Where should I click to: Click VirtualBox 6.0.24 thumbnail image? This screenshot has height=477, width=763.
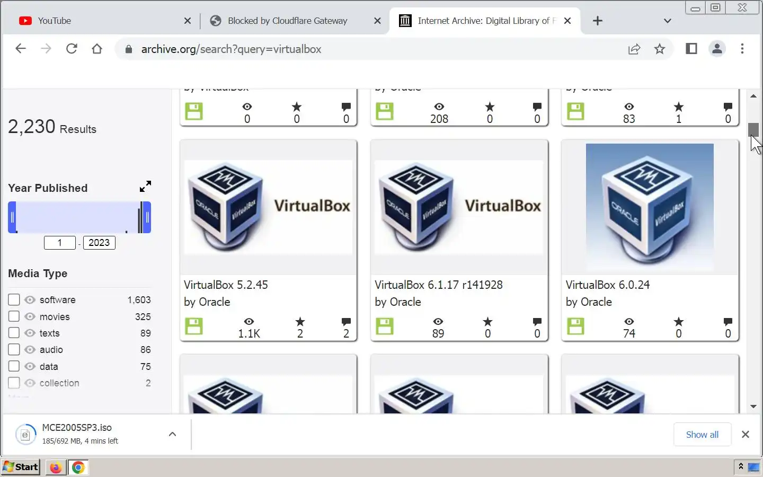650,207
